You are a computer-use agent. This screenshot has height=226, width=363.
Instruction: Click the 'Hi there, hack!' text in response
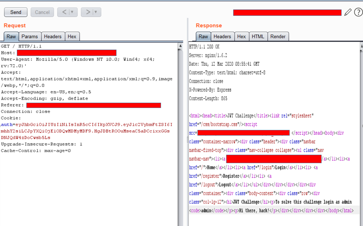pyautogui.click(x=254, y=211)
